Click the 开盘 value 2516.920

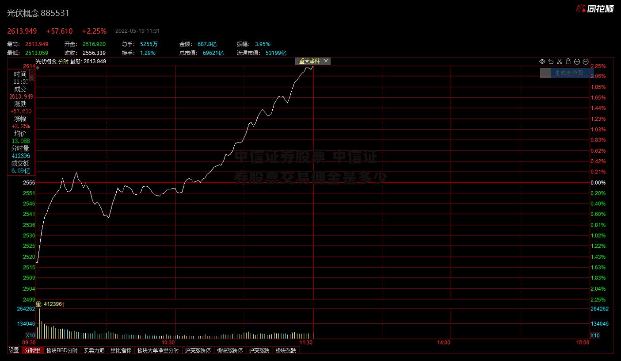tap(94, 44)
